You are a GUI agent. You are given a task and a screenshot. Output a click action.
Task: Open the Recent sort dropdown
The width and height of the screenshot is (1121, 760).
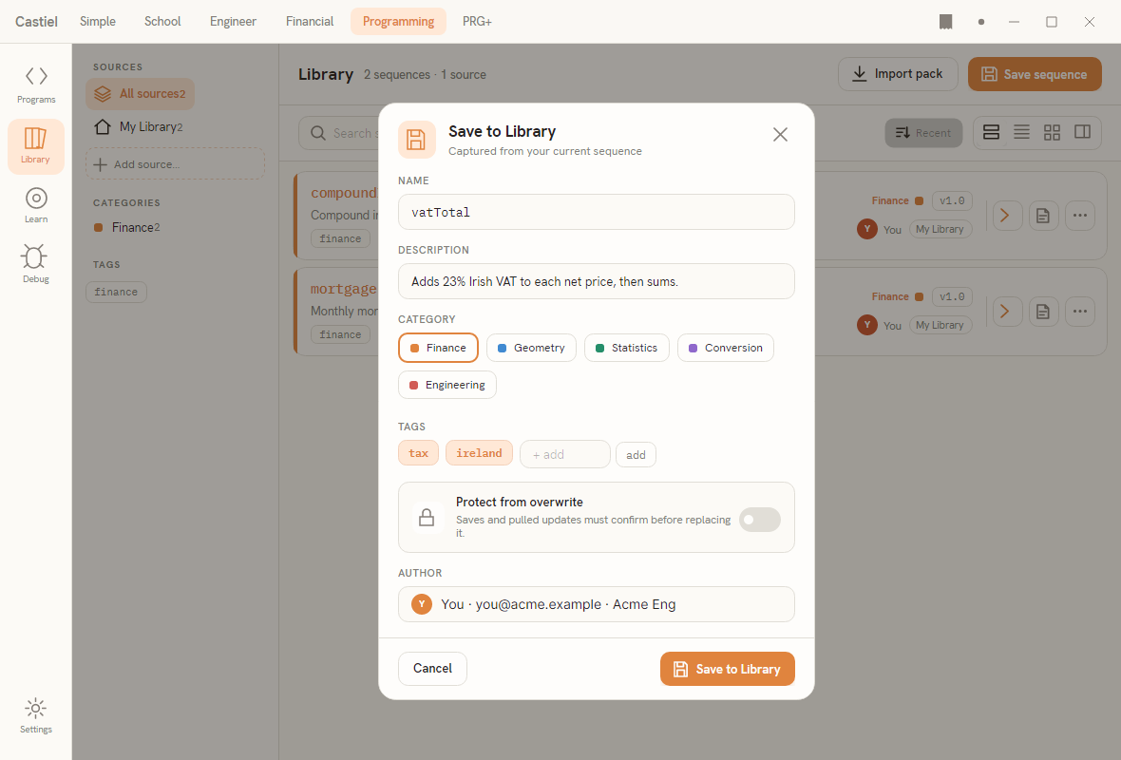[923, 133]
